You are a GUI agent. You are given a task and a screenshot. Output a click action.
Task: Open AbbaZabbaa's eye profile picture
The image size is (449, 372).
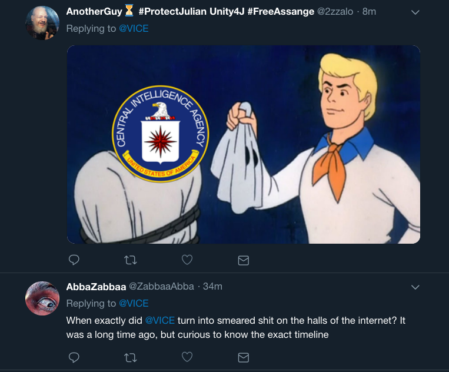point(42,298)
